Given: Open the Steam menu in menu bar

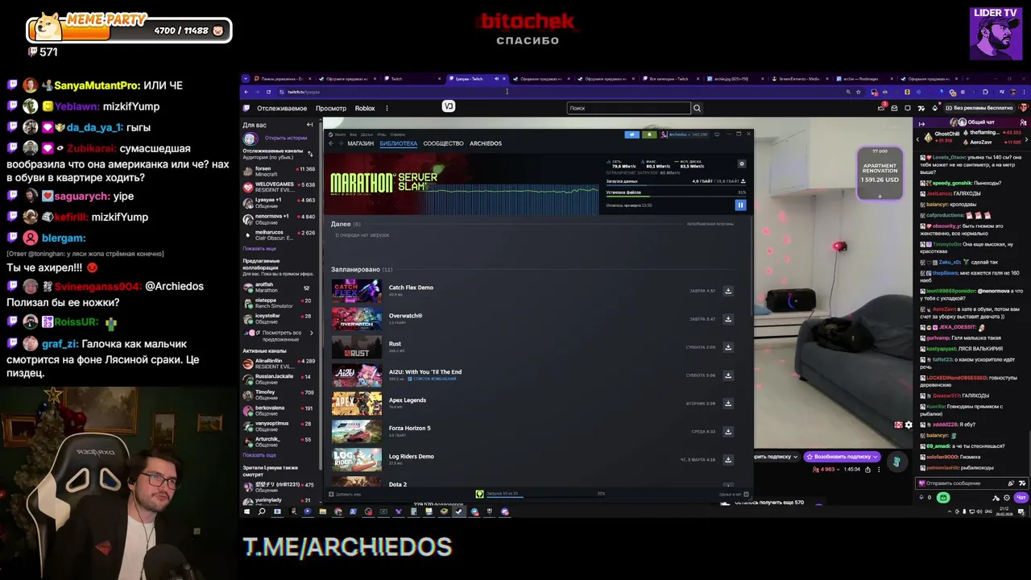Looking at the screenshot, I should (339, 135).
